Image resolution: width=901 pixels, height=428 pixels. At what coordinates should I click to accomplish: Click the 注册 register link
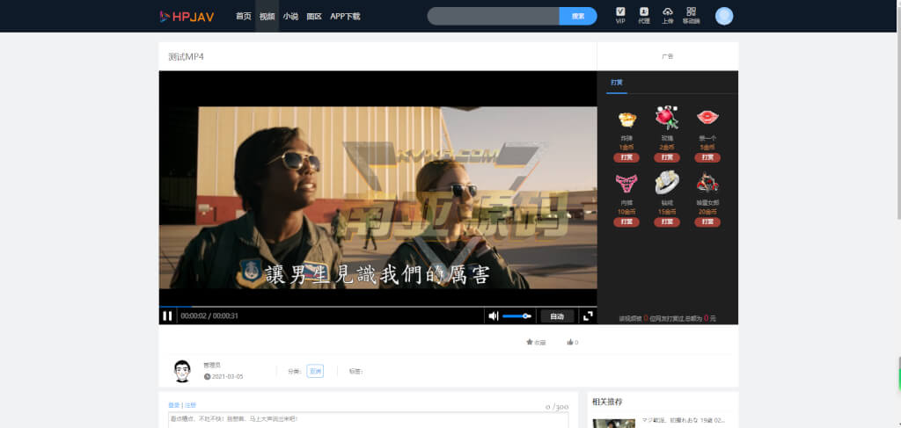(x=190, y=405)
